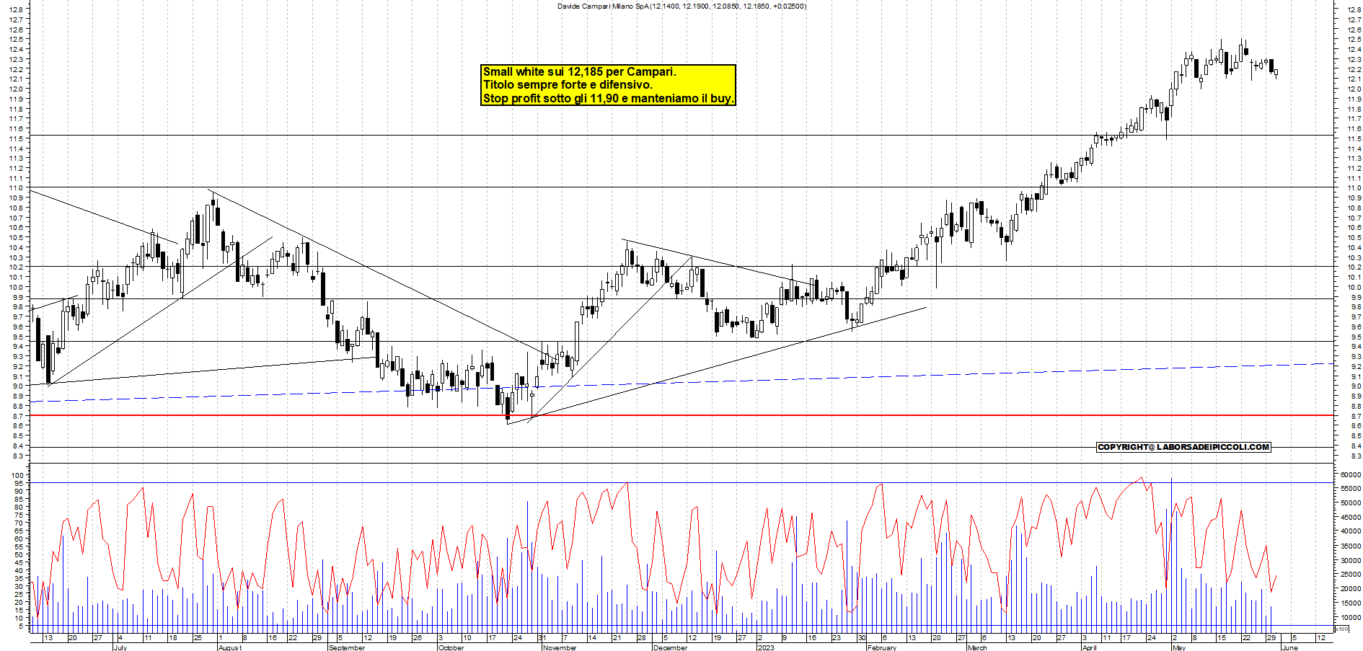The image size is (1363, 651).
Task: Click the 10.2 price on the left price scale
Action: pyautogui.click(x=16, y=267)
